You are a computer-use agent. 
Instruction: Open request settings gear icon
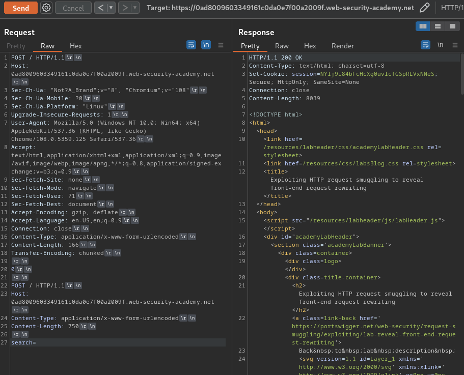pyautogui.click(x=46, y=8)
